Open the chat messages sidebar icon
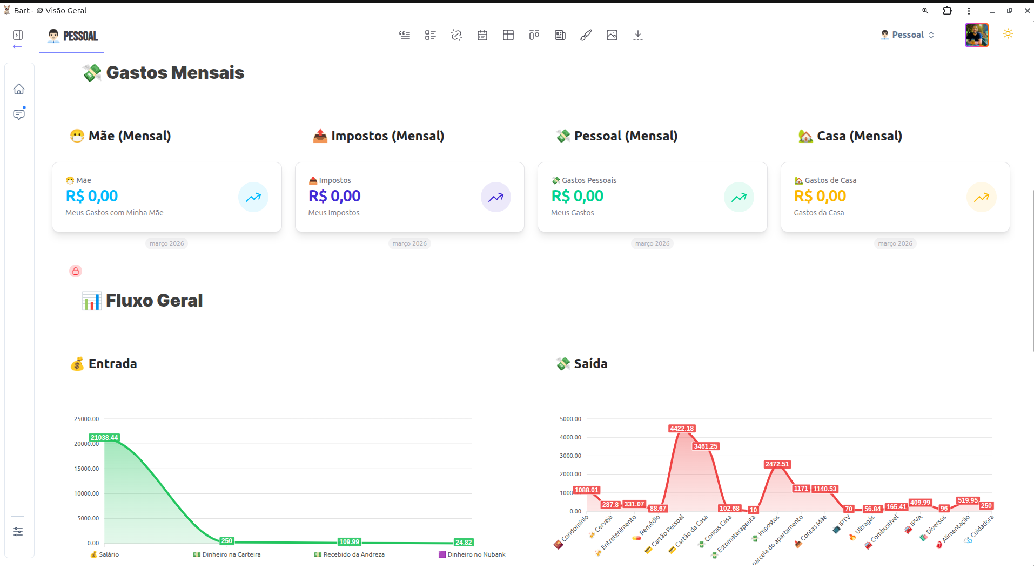 click(19, 114)
